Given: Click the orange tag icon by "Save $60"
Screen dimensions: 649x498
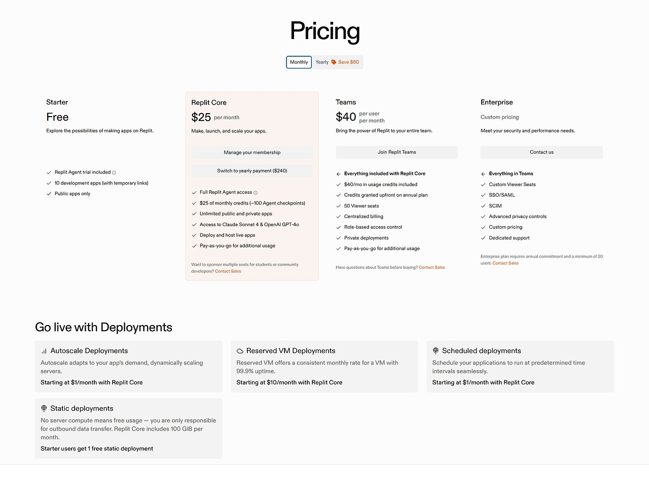Looking at the screenshot, I should 334,62.
